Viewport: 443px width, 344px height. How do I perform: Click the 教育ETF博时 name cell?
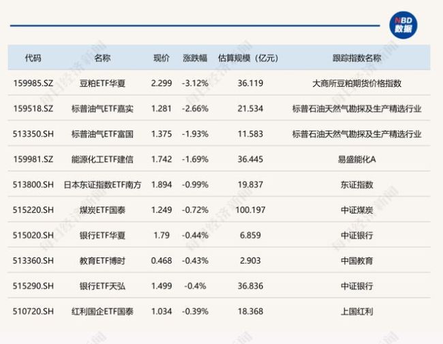102,261
